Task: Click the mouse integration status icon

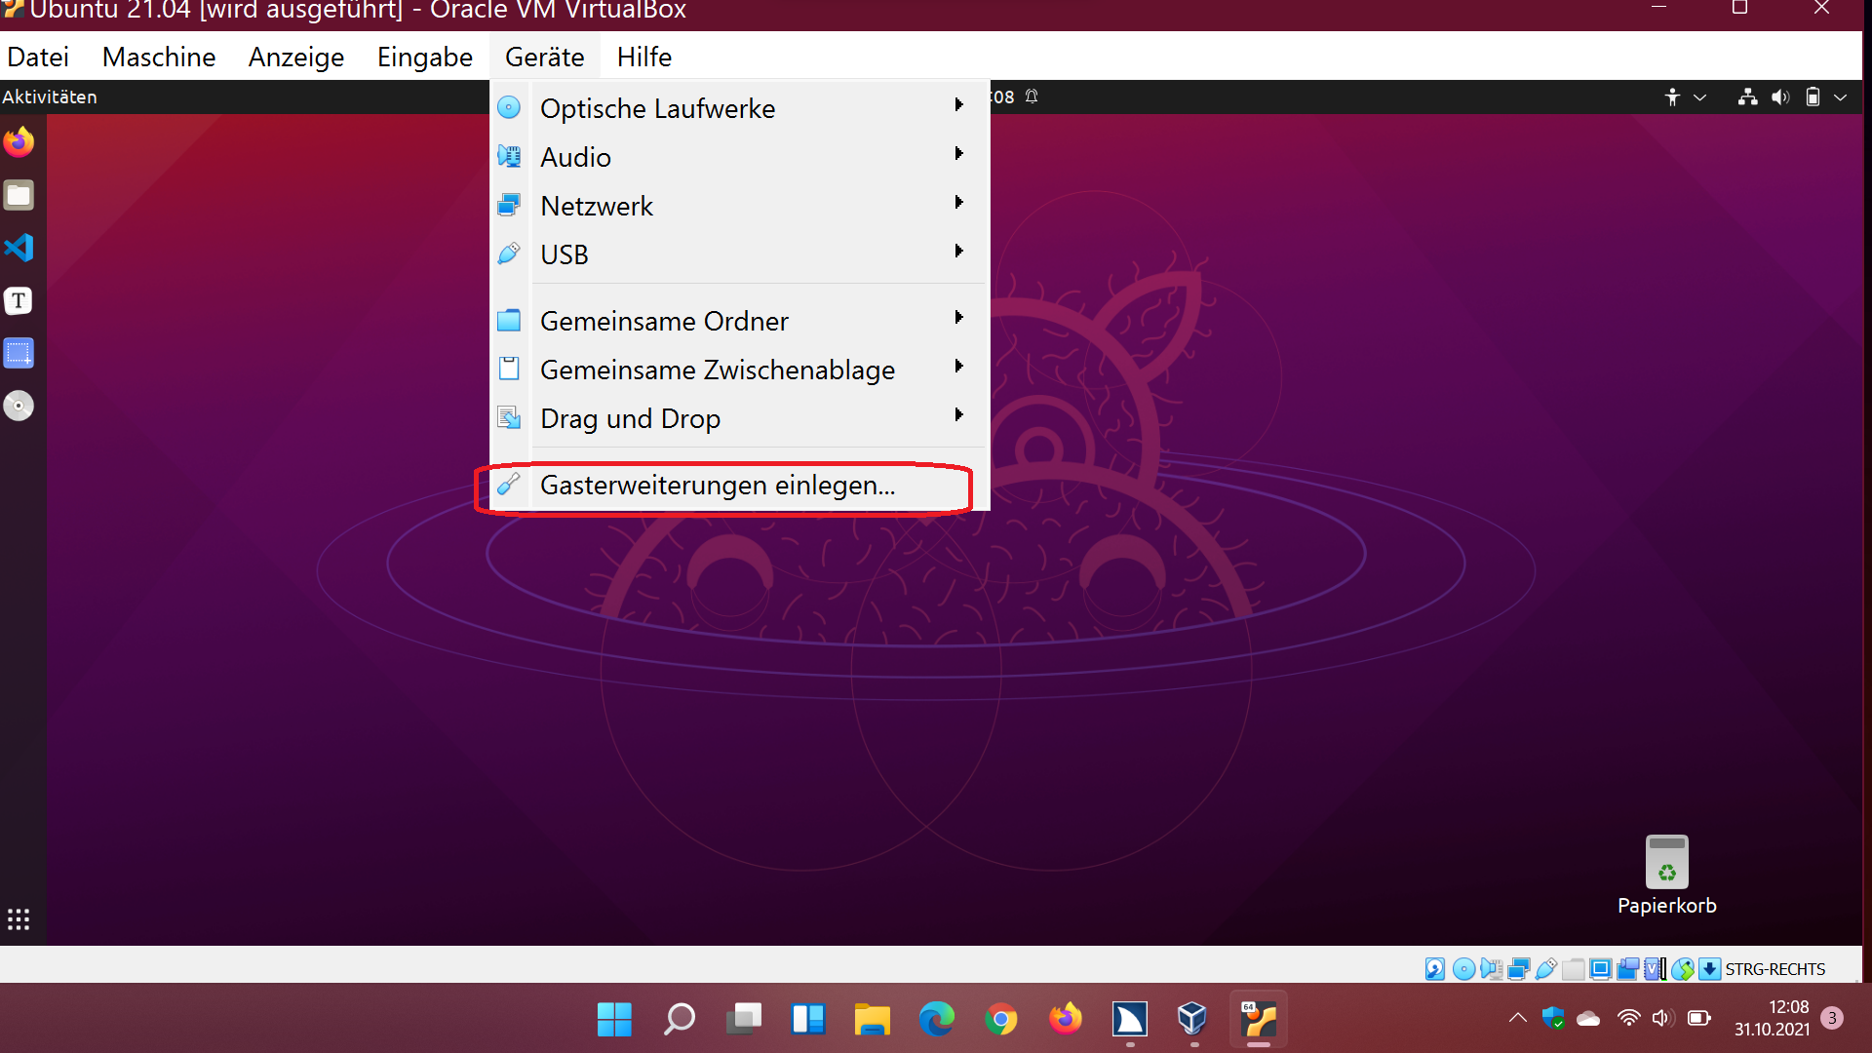Action: pos(1682,969)
